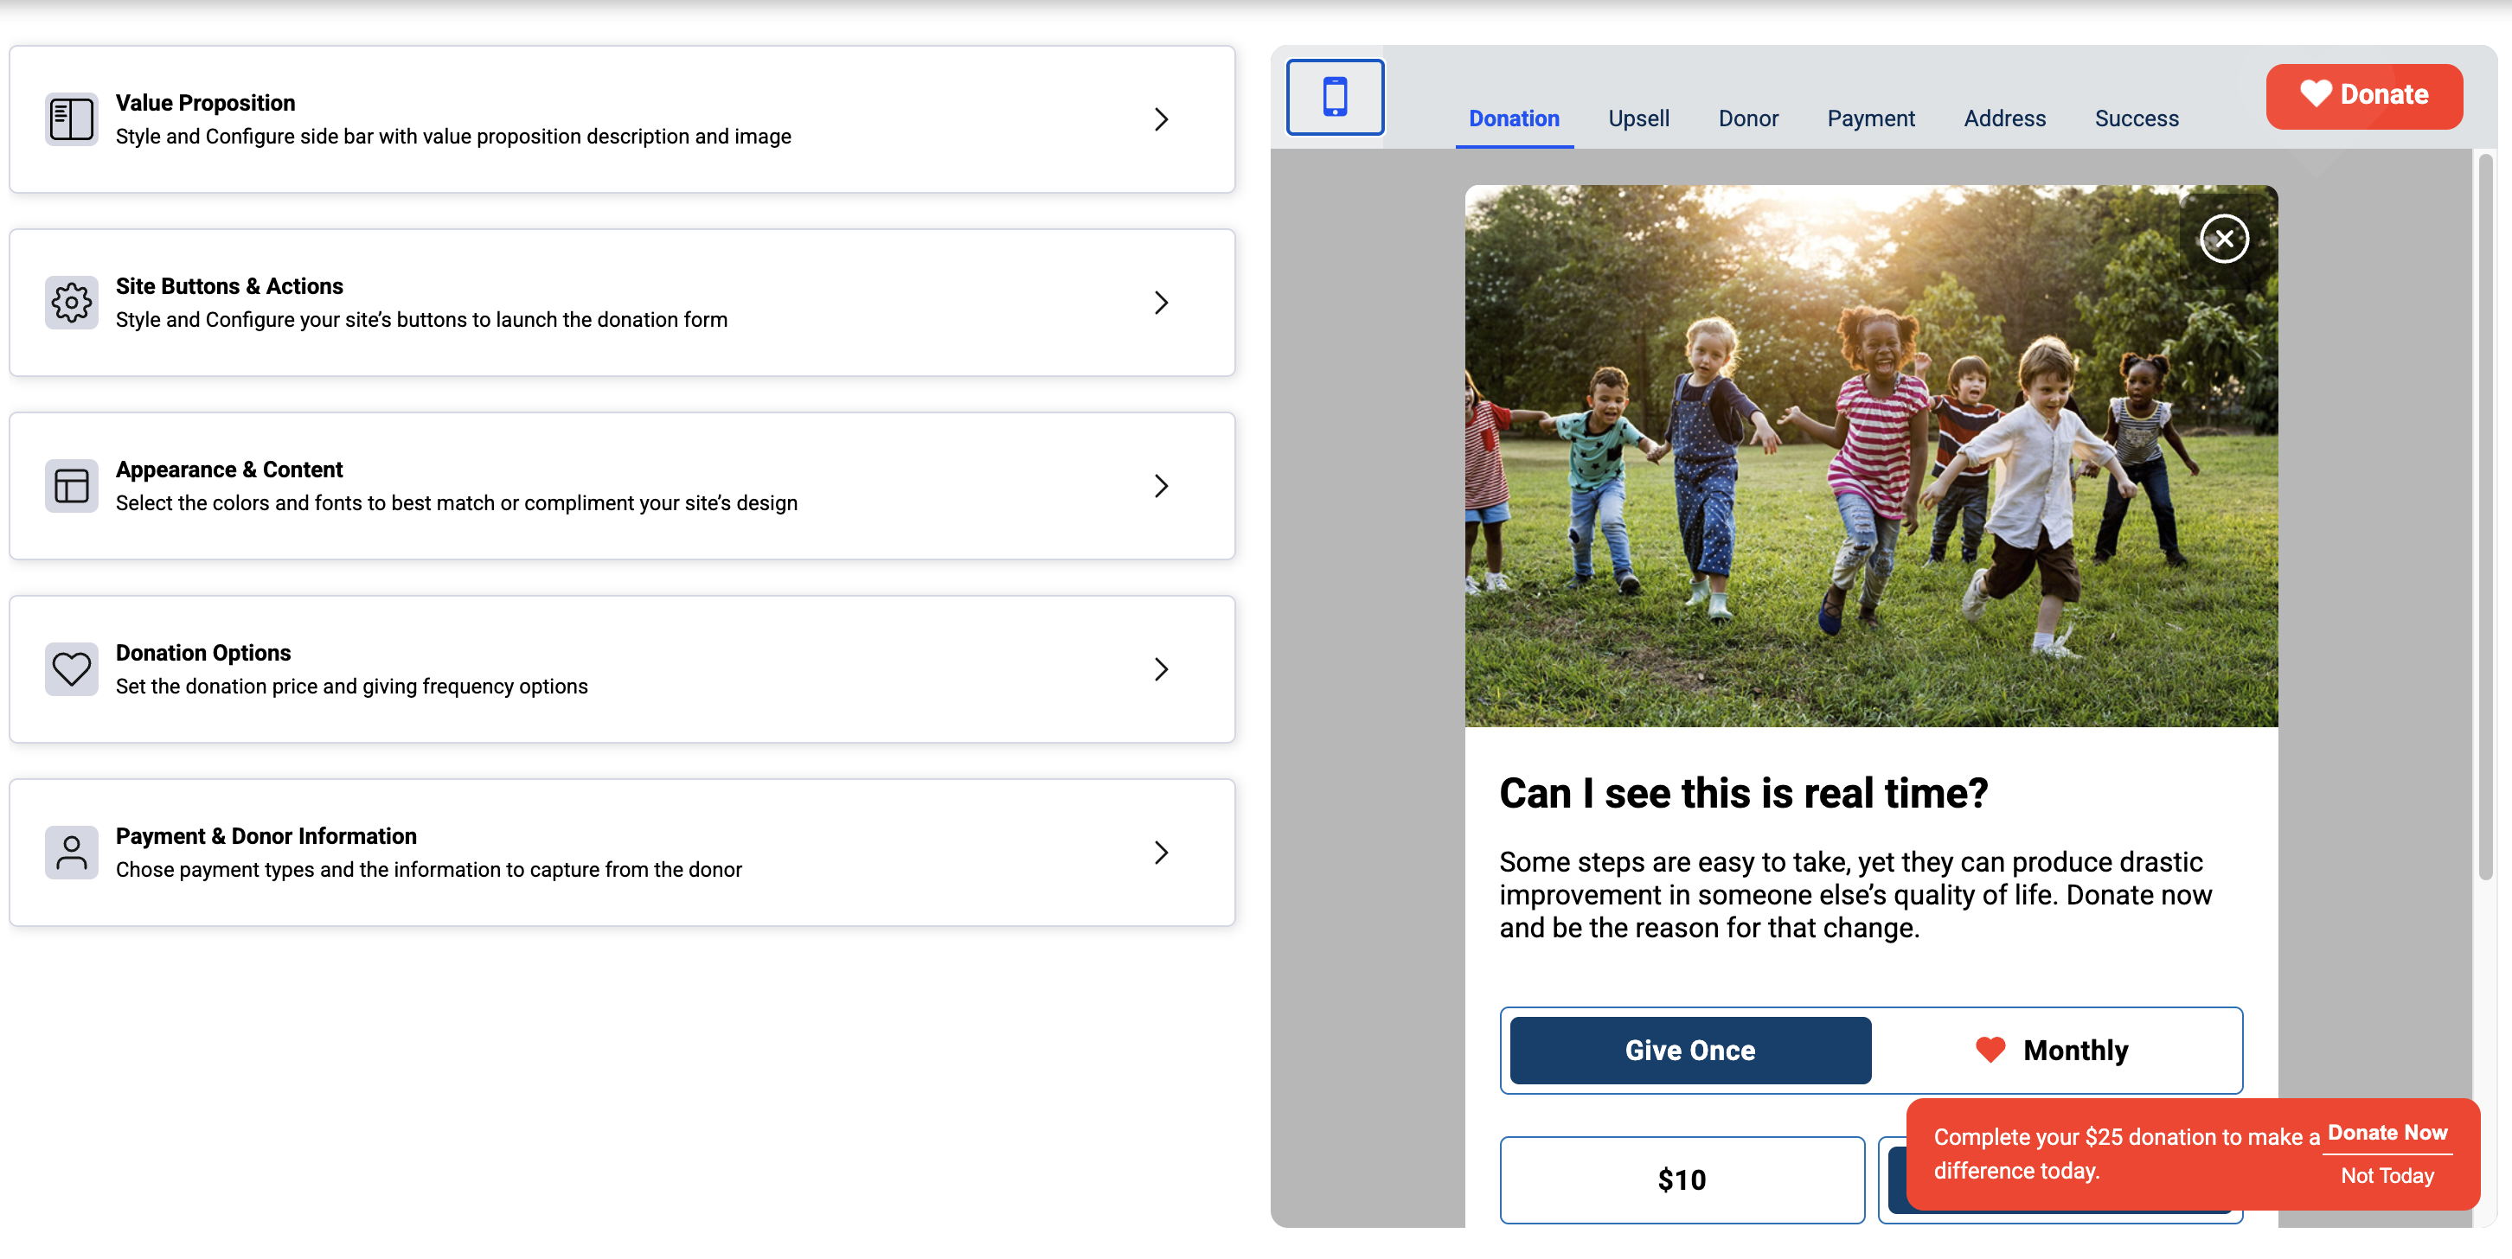This screenshot has width=2512, height=1259.
Task: Switch to the Upsell tab
Action: coord(1638,118)
